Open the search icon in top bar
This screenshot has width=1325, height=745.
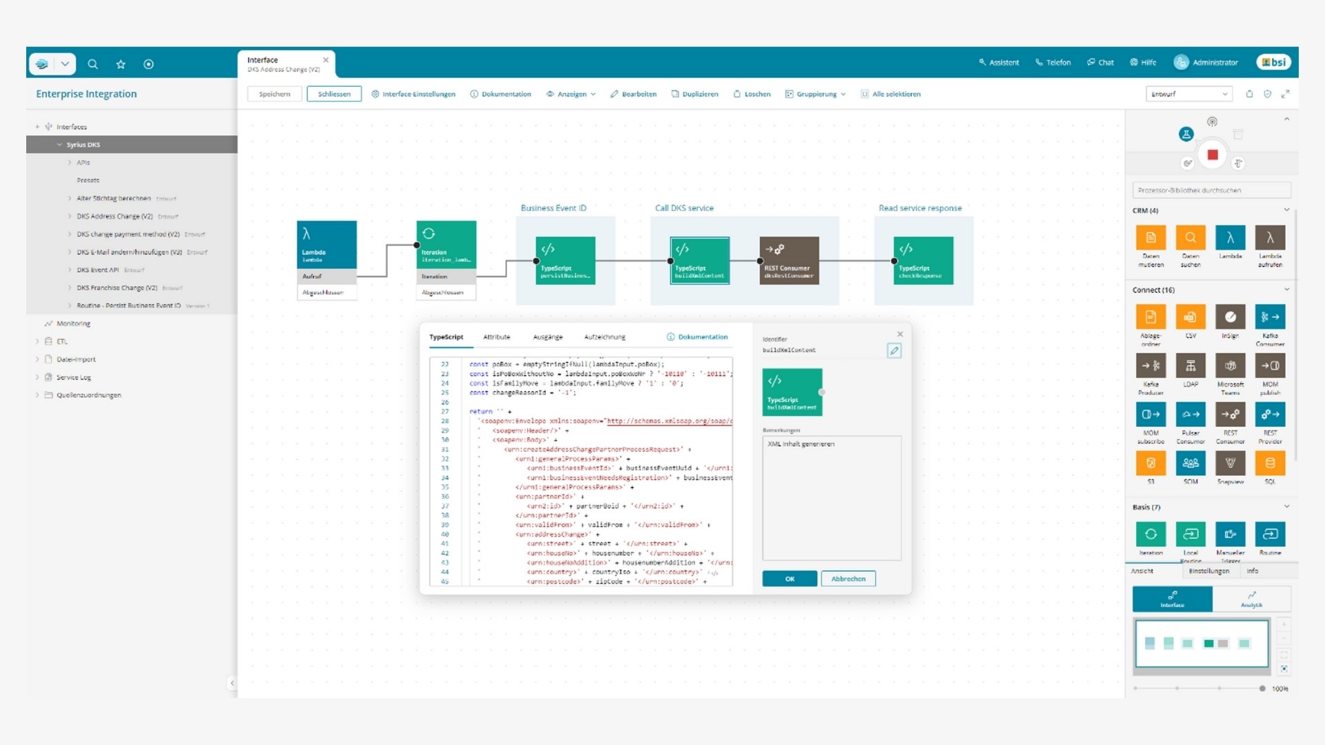pyautogui.click(x=92, y=64)
